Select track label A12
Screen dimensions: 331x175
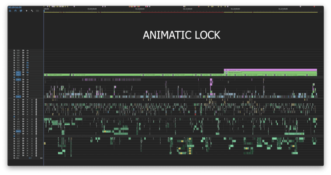18,127
